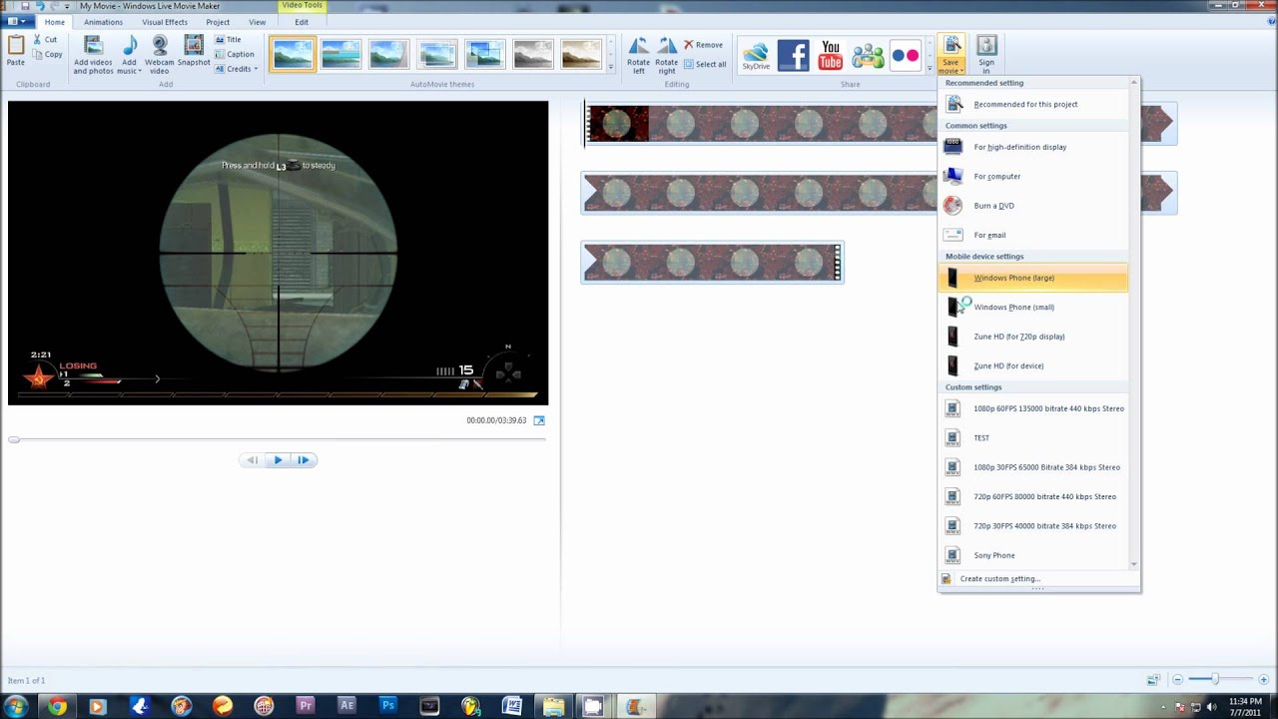Pick 720p 30FPS 40000 bitrate setting
The image size is (1278, 719).
pos(1034,526)
